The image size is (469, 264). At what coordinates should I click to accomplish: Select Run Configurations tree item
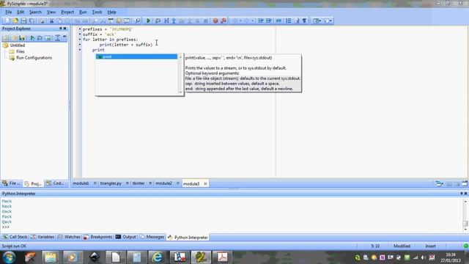pyautogui.click(x=34, y=58)
